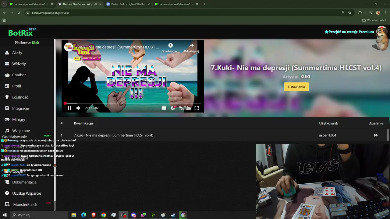This screenshot has width=390, height=219.
Task: Open the apps grid in bookmarks bar
Action: [4, 20]
